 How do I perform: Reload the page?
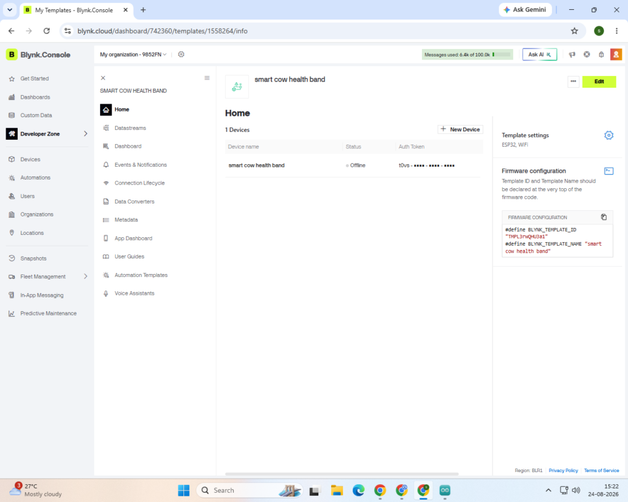[x=47, y=31]
